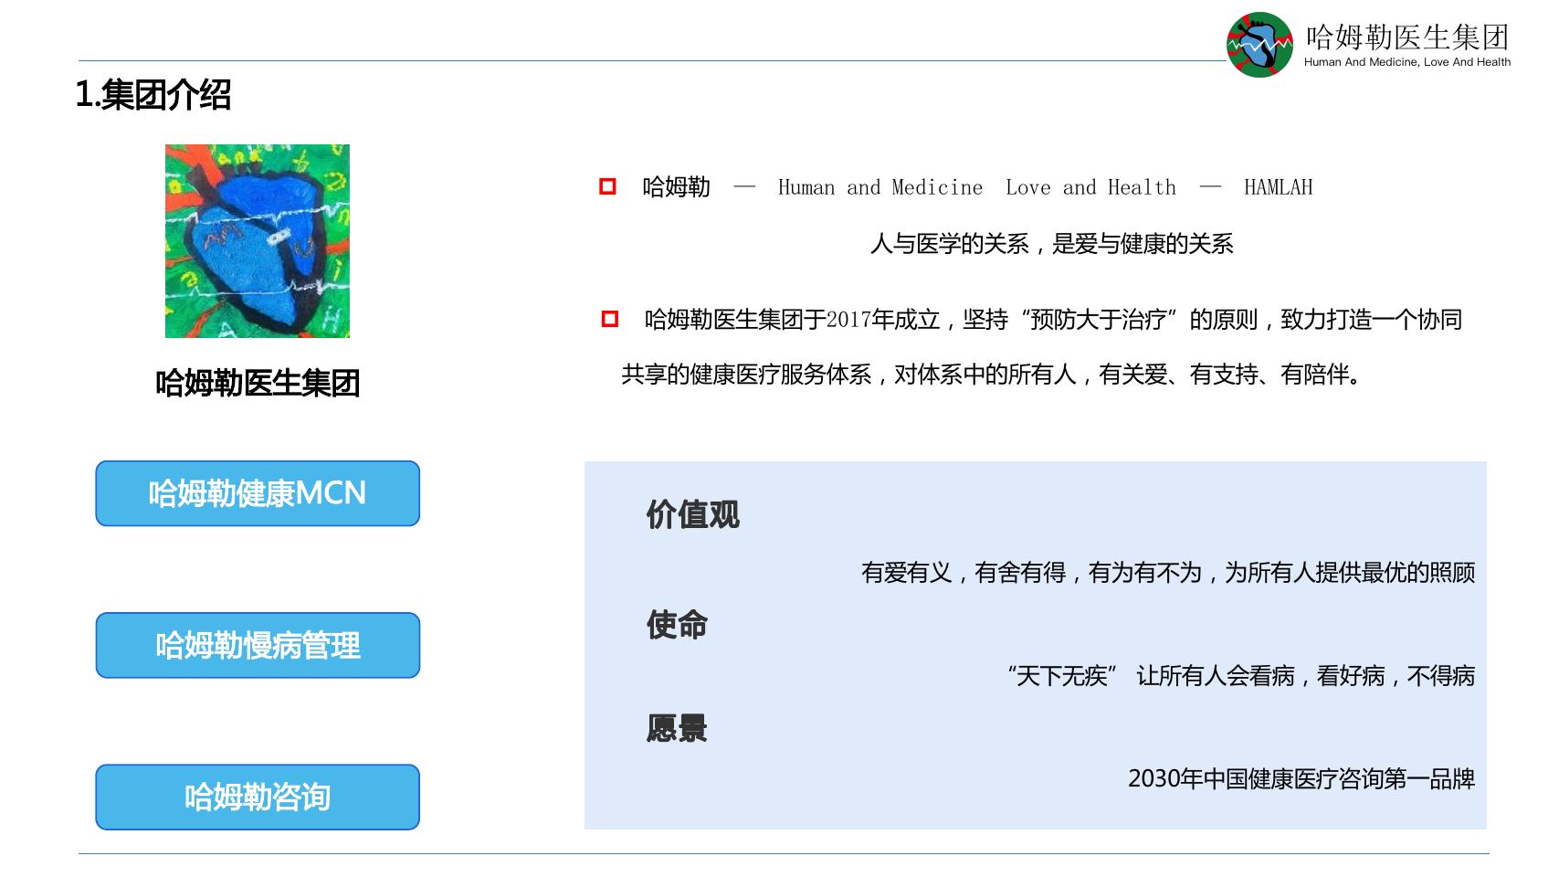Screen dimensions: 1559x877
Task: Click the header title 哈姆勒医生集团
Action: pos(1407,37)
